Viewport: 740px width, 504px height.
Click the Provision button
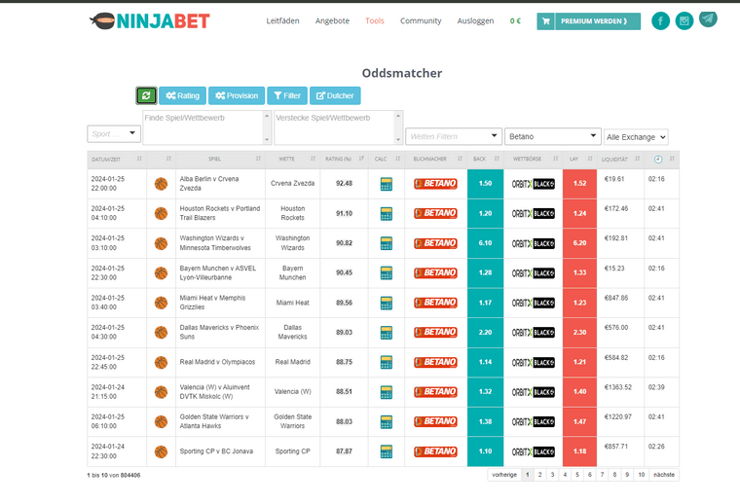pos(237,95)
